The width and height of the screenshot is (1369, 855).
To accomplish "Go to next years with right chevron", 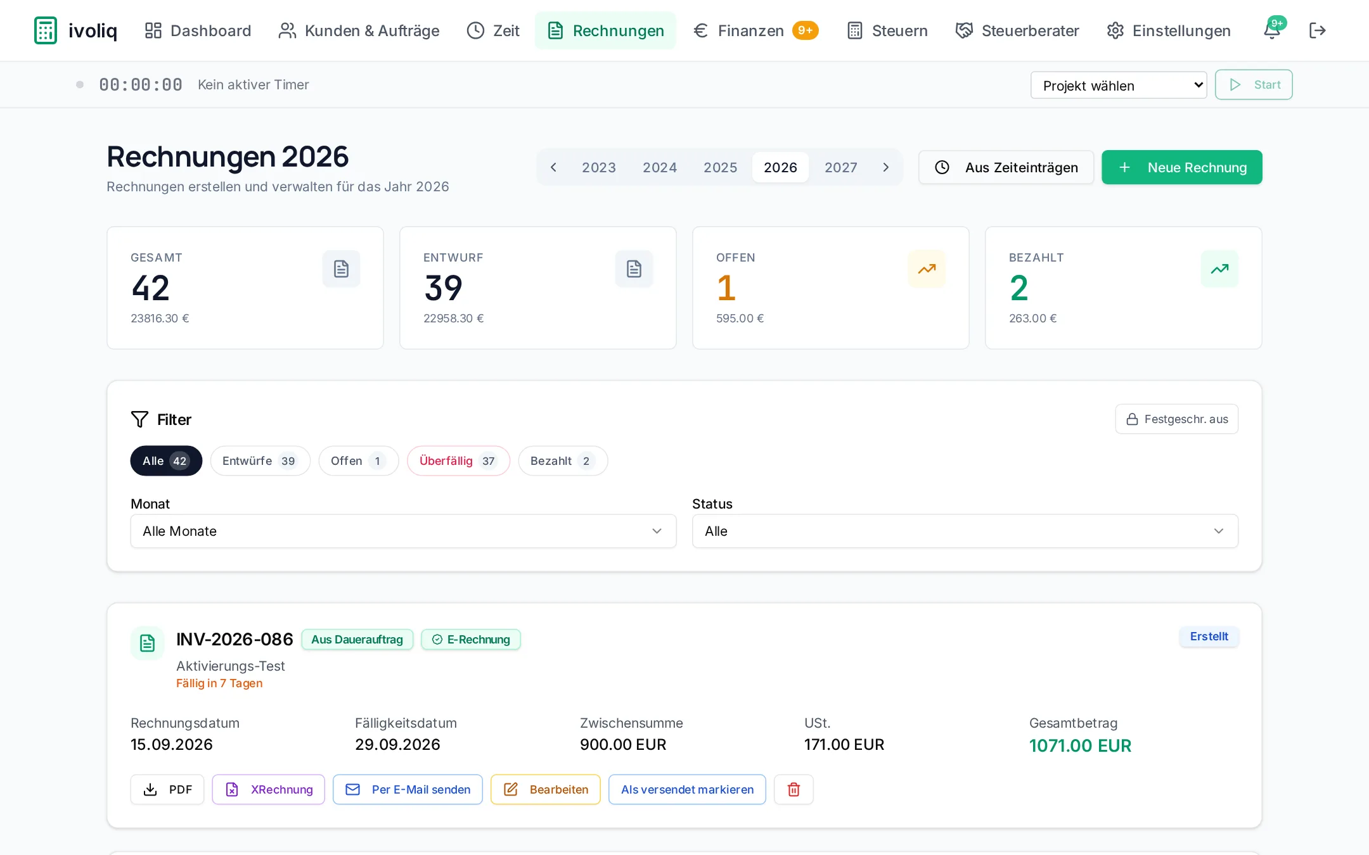I will [x=886, y=167].
